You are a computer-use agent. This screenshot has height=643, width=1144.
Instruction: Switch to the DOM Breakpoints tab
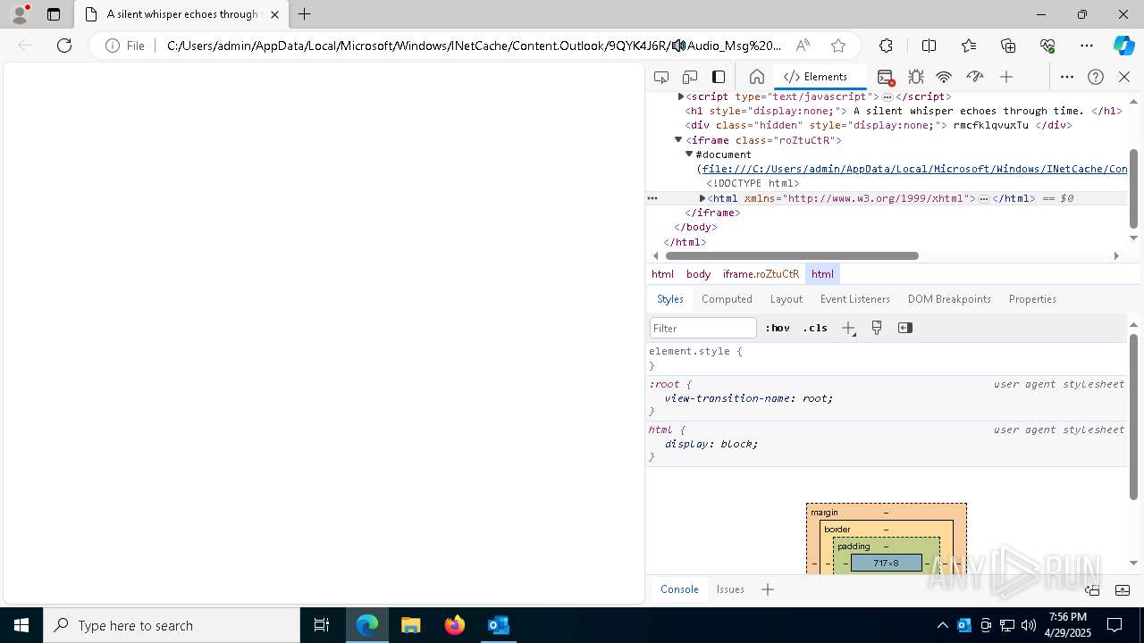click(x=949, y=299)
